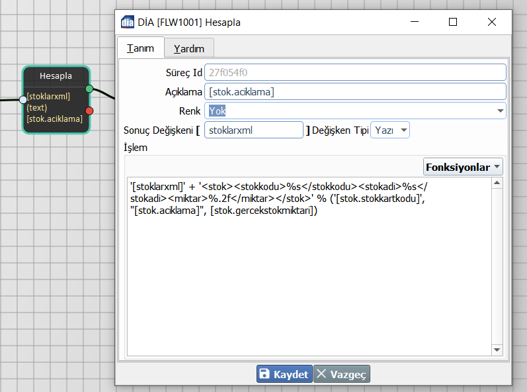Open the Renk dropdown list
Viewport: 527px width, 392px height.
tap(355, 111)
